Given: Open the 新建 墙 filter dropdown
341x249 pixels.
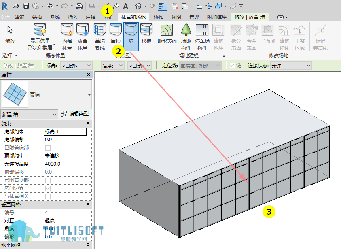Looking at the screenshot, I should (29, 114).
